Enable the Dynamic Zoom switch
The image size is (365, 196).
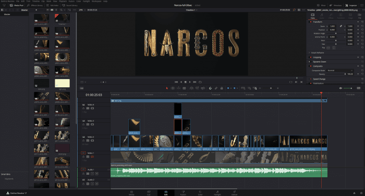point(310,62)
